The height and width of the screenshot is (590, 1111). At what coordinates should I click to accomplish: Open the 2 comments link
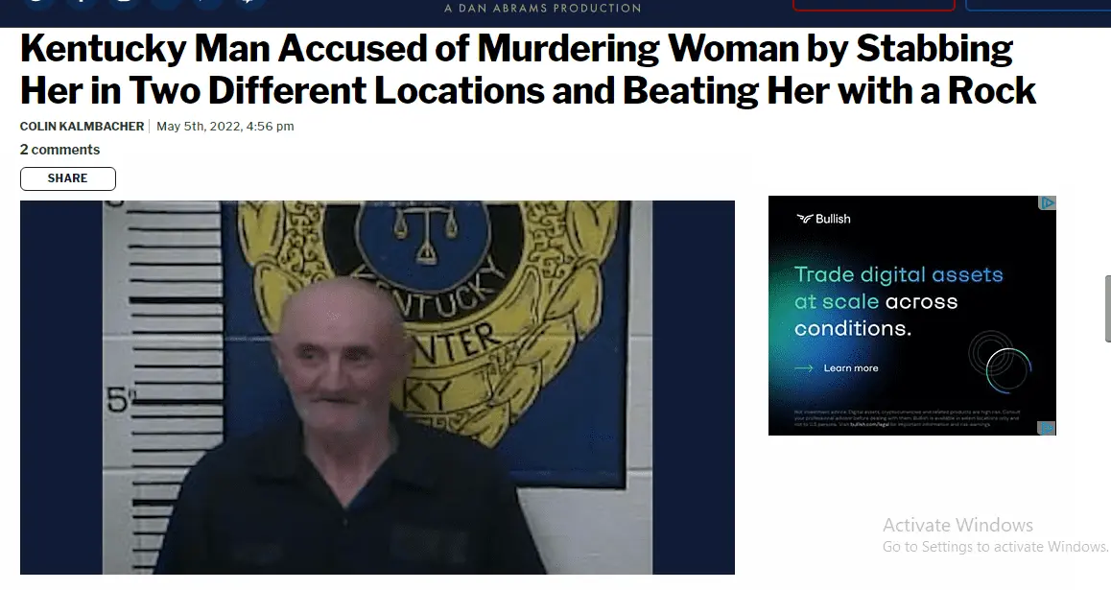(x=59, y=150)
